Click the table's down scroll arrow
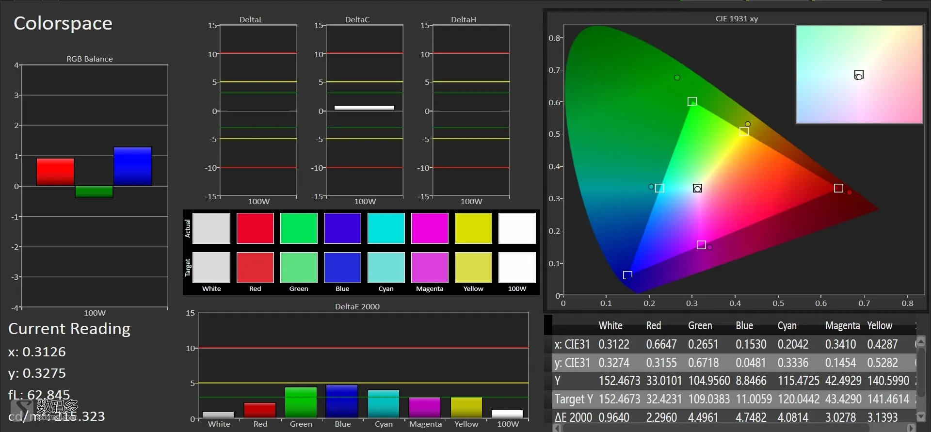 tap(921, 416)
